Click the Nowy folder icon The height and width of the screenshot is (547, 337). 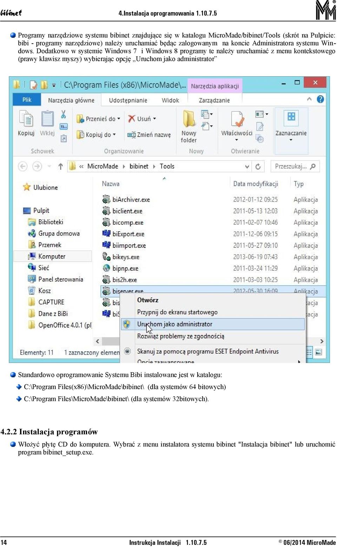[189, 118]
